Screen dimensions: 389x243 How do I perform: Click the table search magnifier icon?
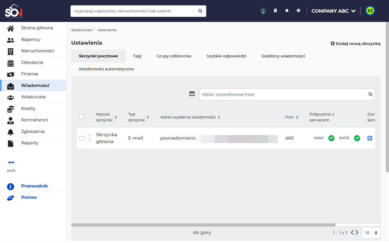pyautogui.click(x=370, y=94)
